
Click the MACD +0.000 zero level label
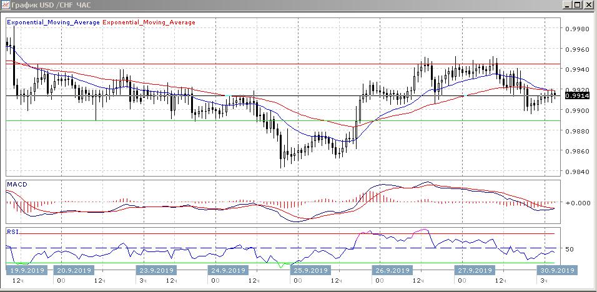point(576,203)
